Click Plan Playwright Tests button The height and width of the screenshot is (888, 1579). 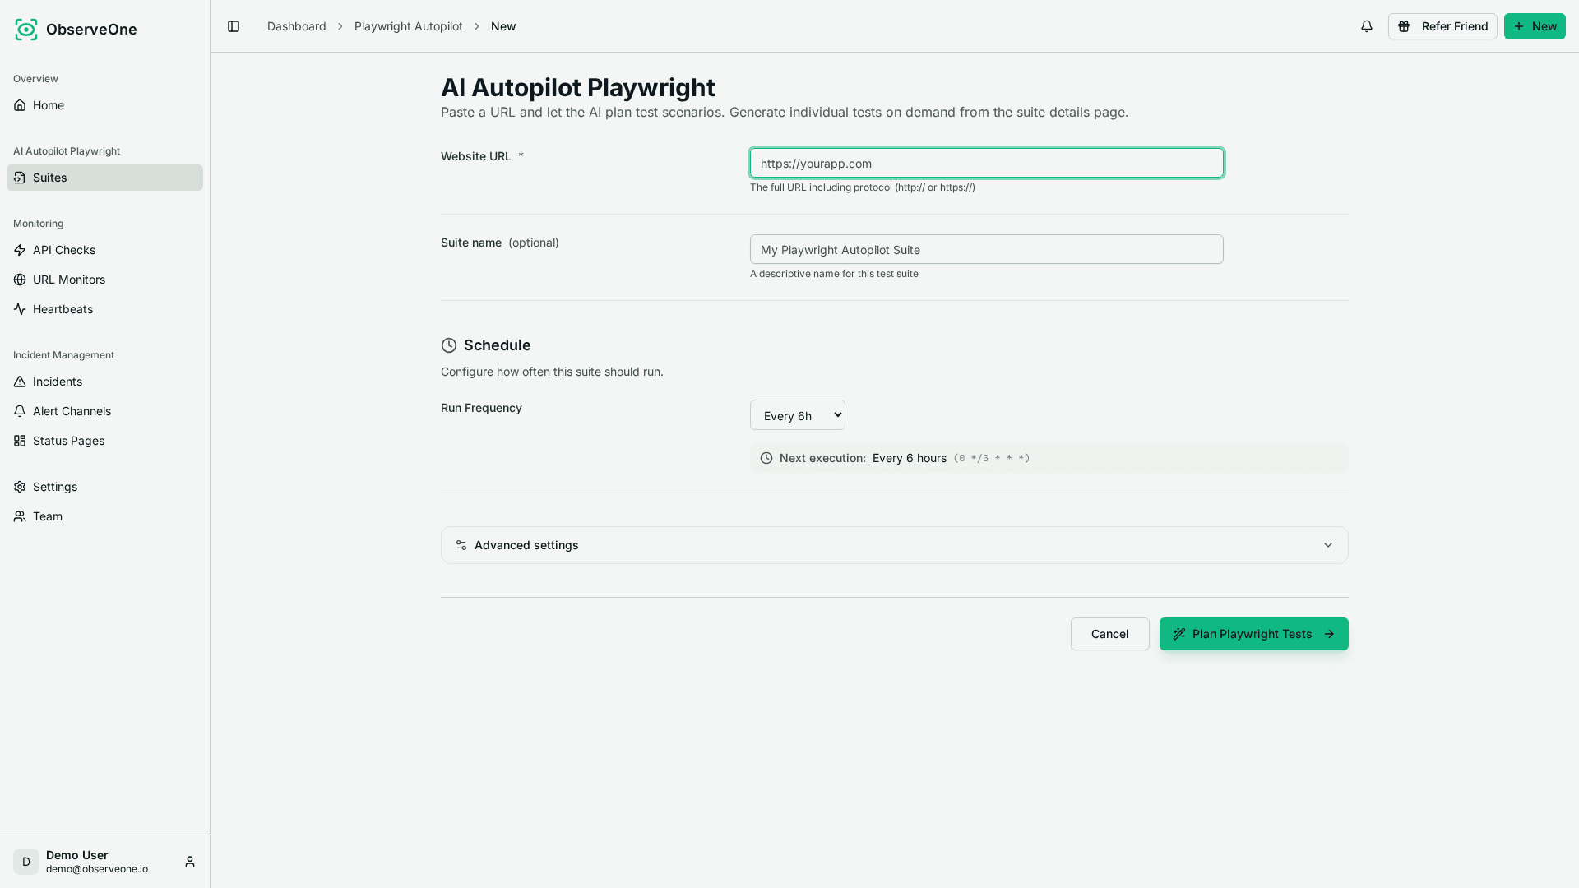[1254, 634]
